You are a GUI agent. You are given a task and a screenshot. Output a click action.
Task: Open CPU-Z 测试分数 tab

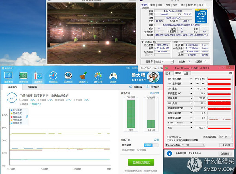click(192, 5)
